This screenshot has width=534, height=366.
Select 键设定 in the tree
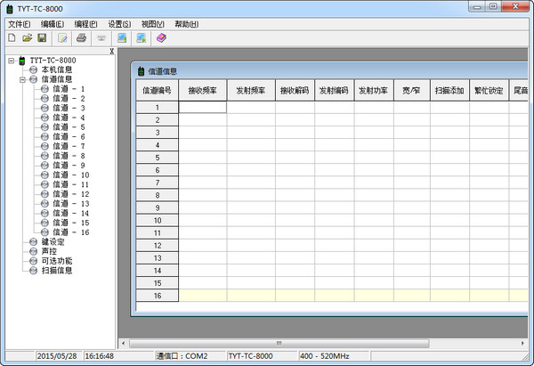point(53,242)
